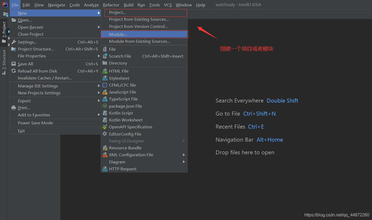This screenshot has width=372, height=220.
Task: Open the View menu
Action: [39, 5]
